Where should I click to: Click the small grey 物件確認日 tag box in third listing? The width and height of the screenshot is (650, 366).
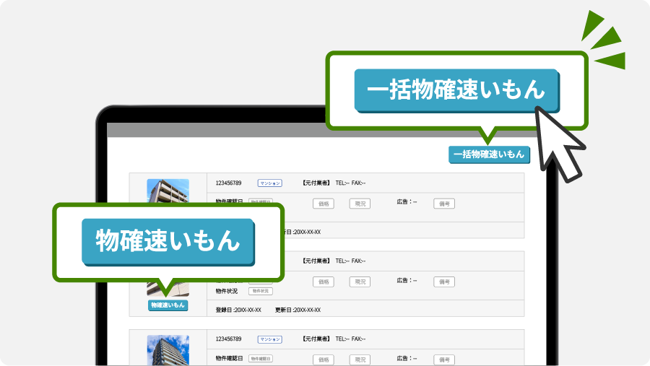tap(260, 359)
